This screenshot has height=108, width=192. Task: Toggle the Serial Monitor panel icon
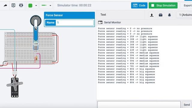[100, 22]
